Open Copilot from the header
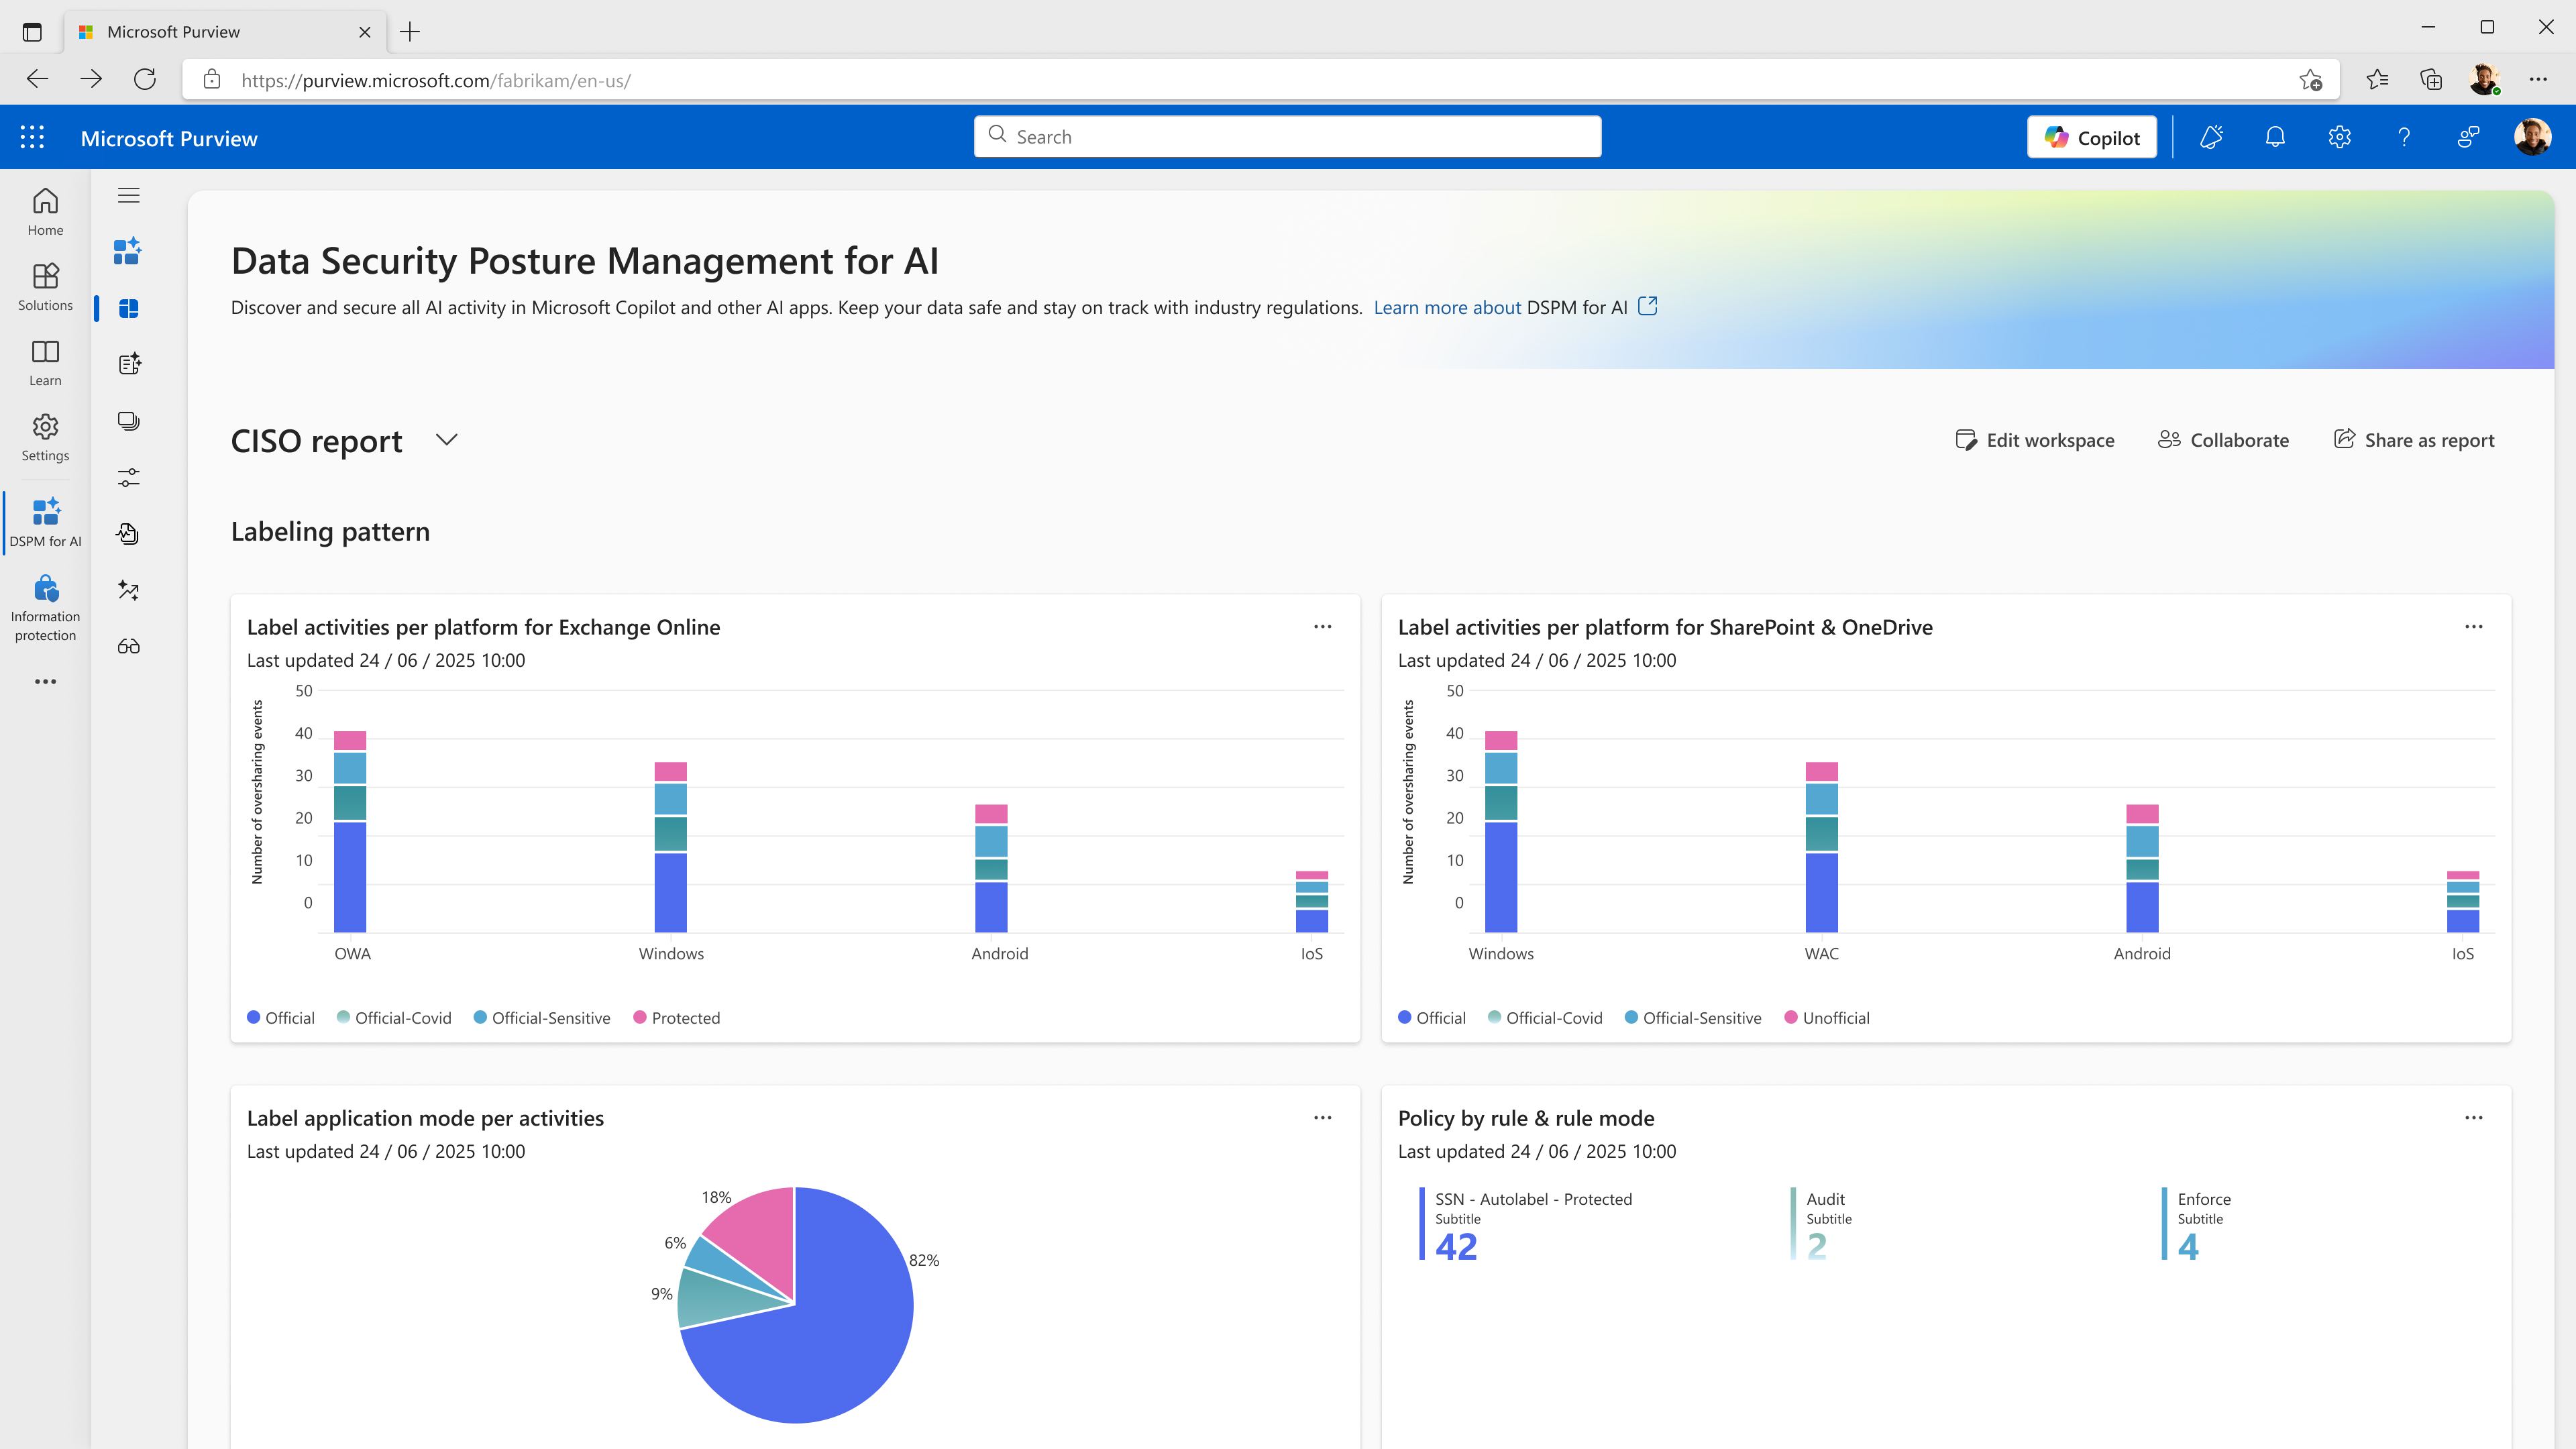The height and width of the screenshot is (1449, 2576). coord(2092,137)
